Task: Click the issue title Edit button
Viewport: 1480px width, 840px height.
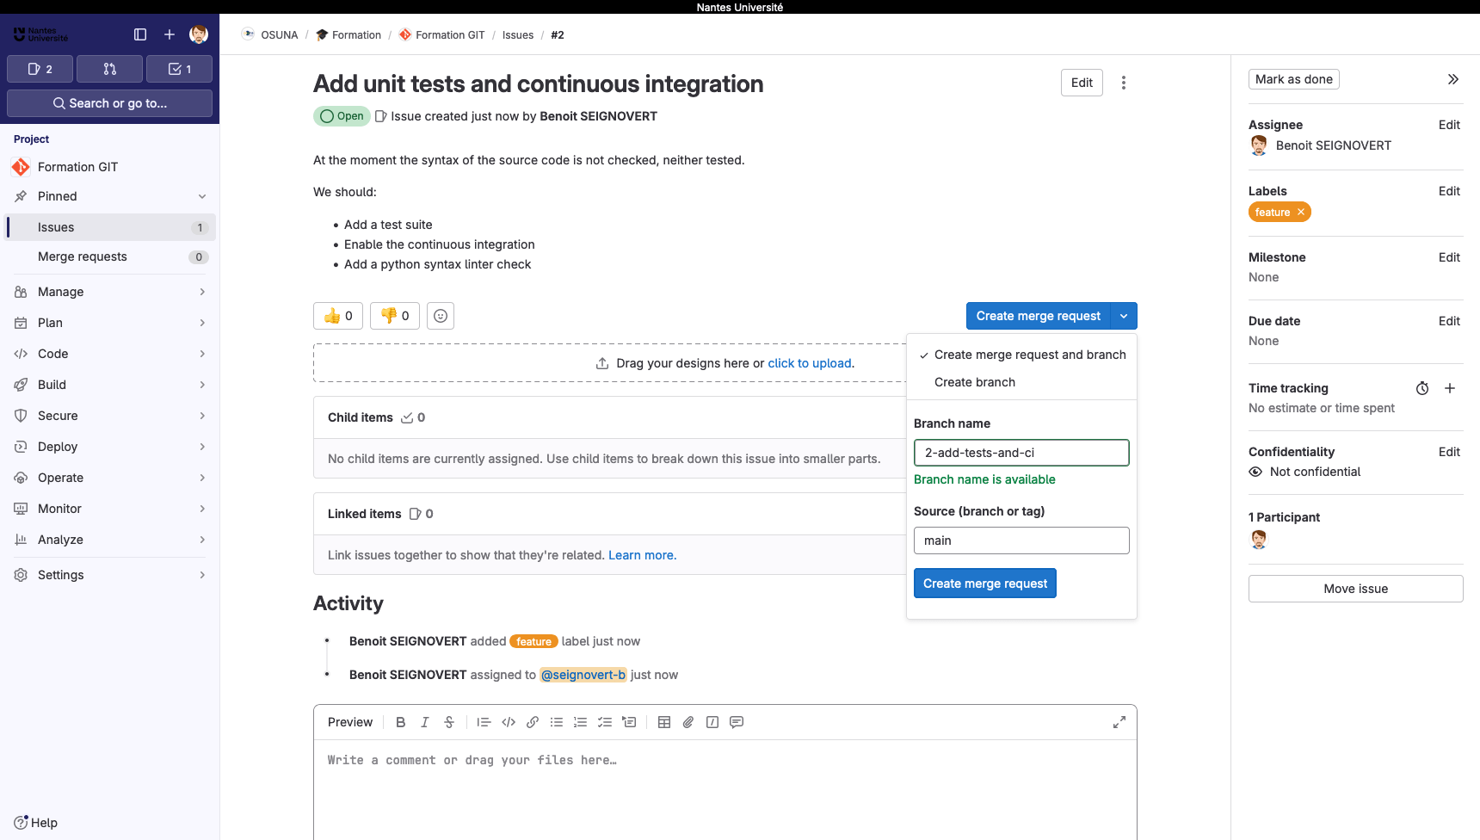Action: pyautogui.click(x=1082, y=83)
